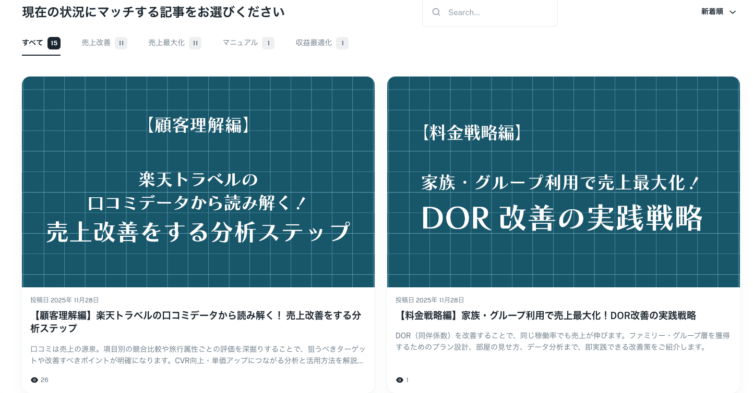Screen dimensions: 753x393
Task: Open the 【料金戦略編】 article thumbnail image
Action: 563,182
